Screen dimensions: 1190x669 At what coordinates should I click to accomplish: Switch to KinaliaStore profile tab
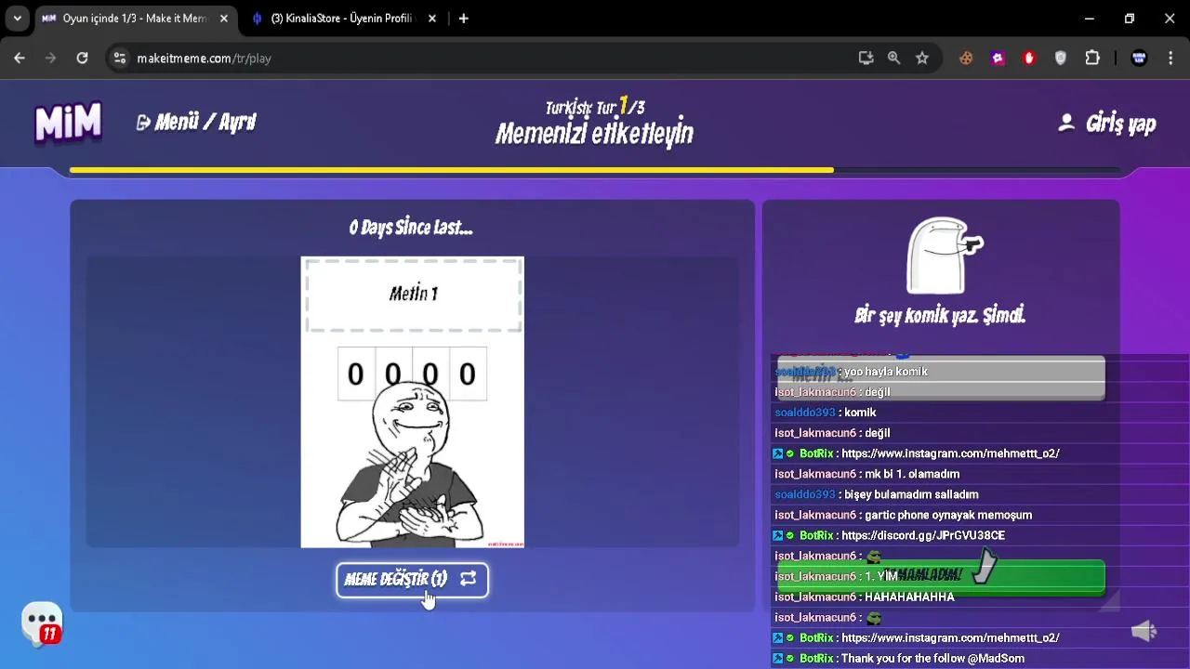click(x=341, y=19)
